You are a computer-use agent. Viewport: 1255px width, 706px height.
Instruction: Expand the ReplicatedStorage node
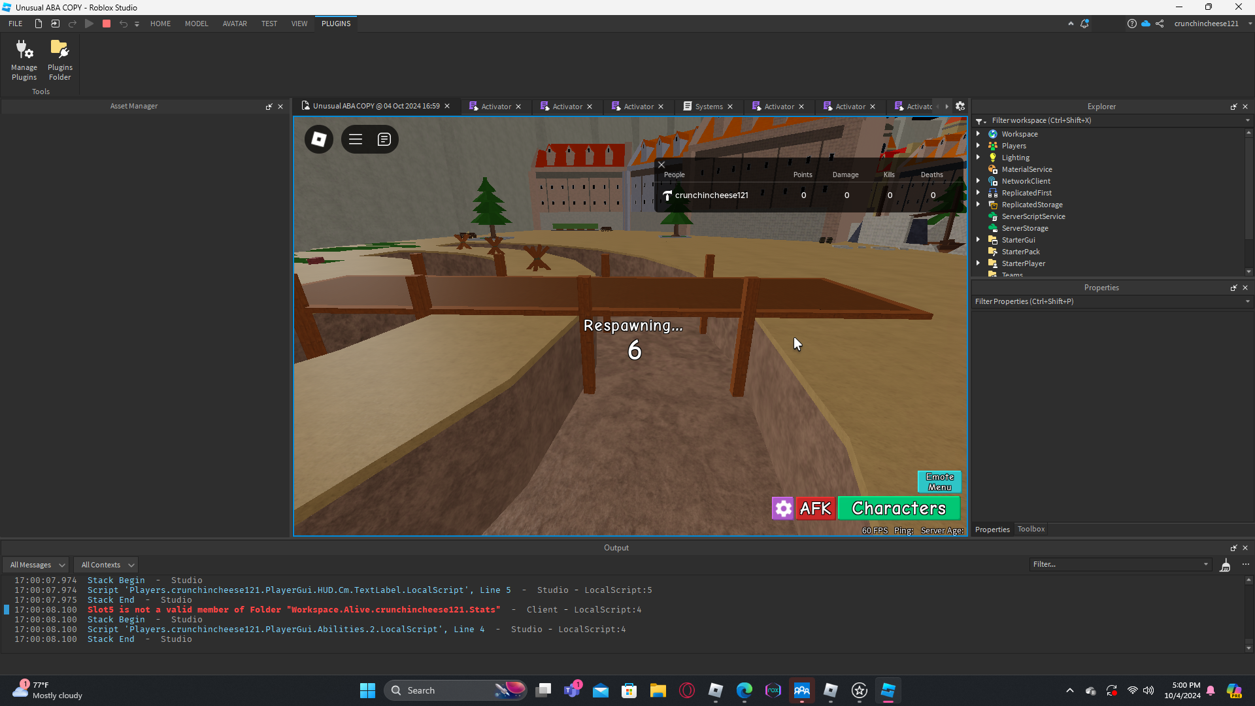tap(979, 204)
